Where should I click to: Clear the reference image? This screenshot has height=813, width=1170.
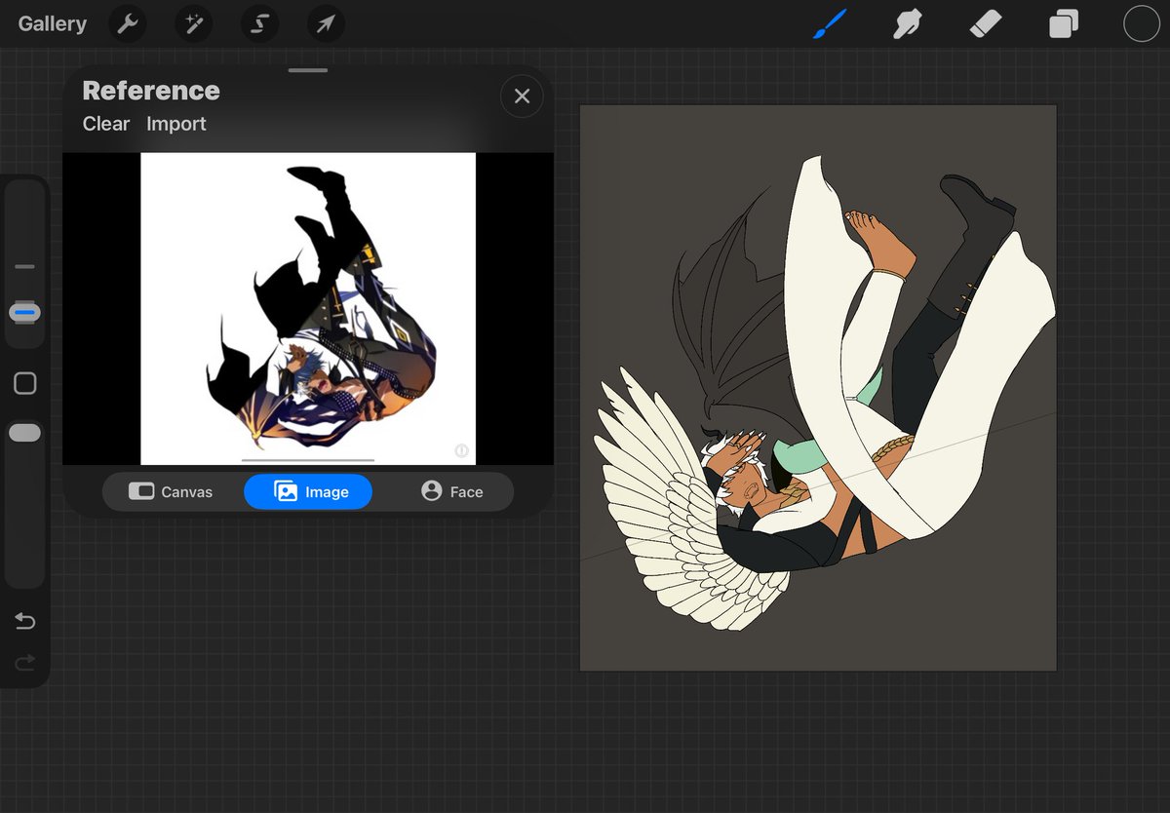pyautogui.click(x=106, y=124)
